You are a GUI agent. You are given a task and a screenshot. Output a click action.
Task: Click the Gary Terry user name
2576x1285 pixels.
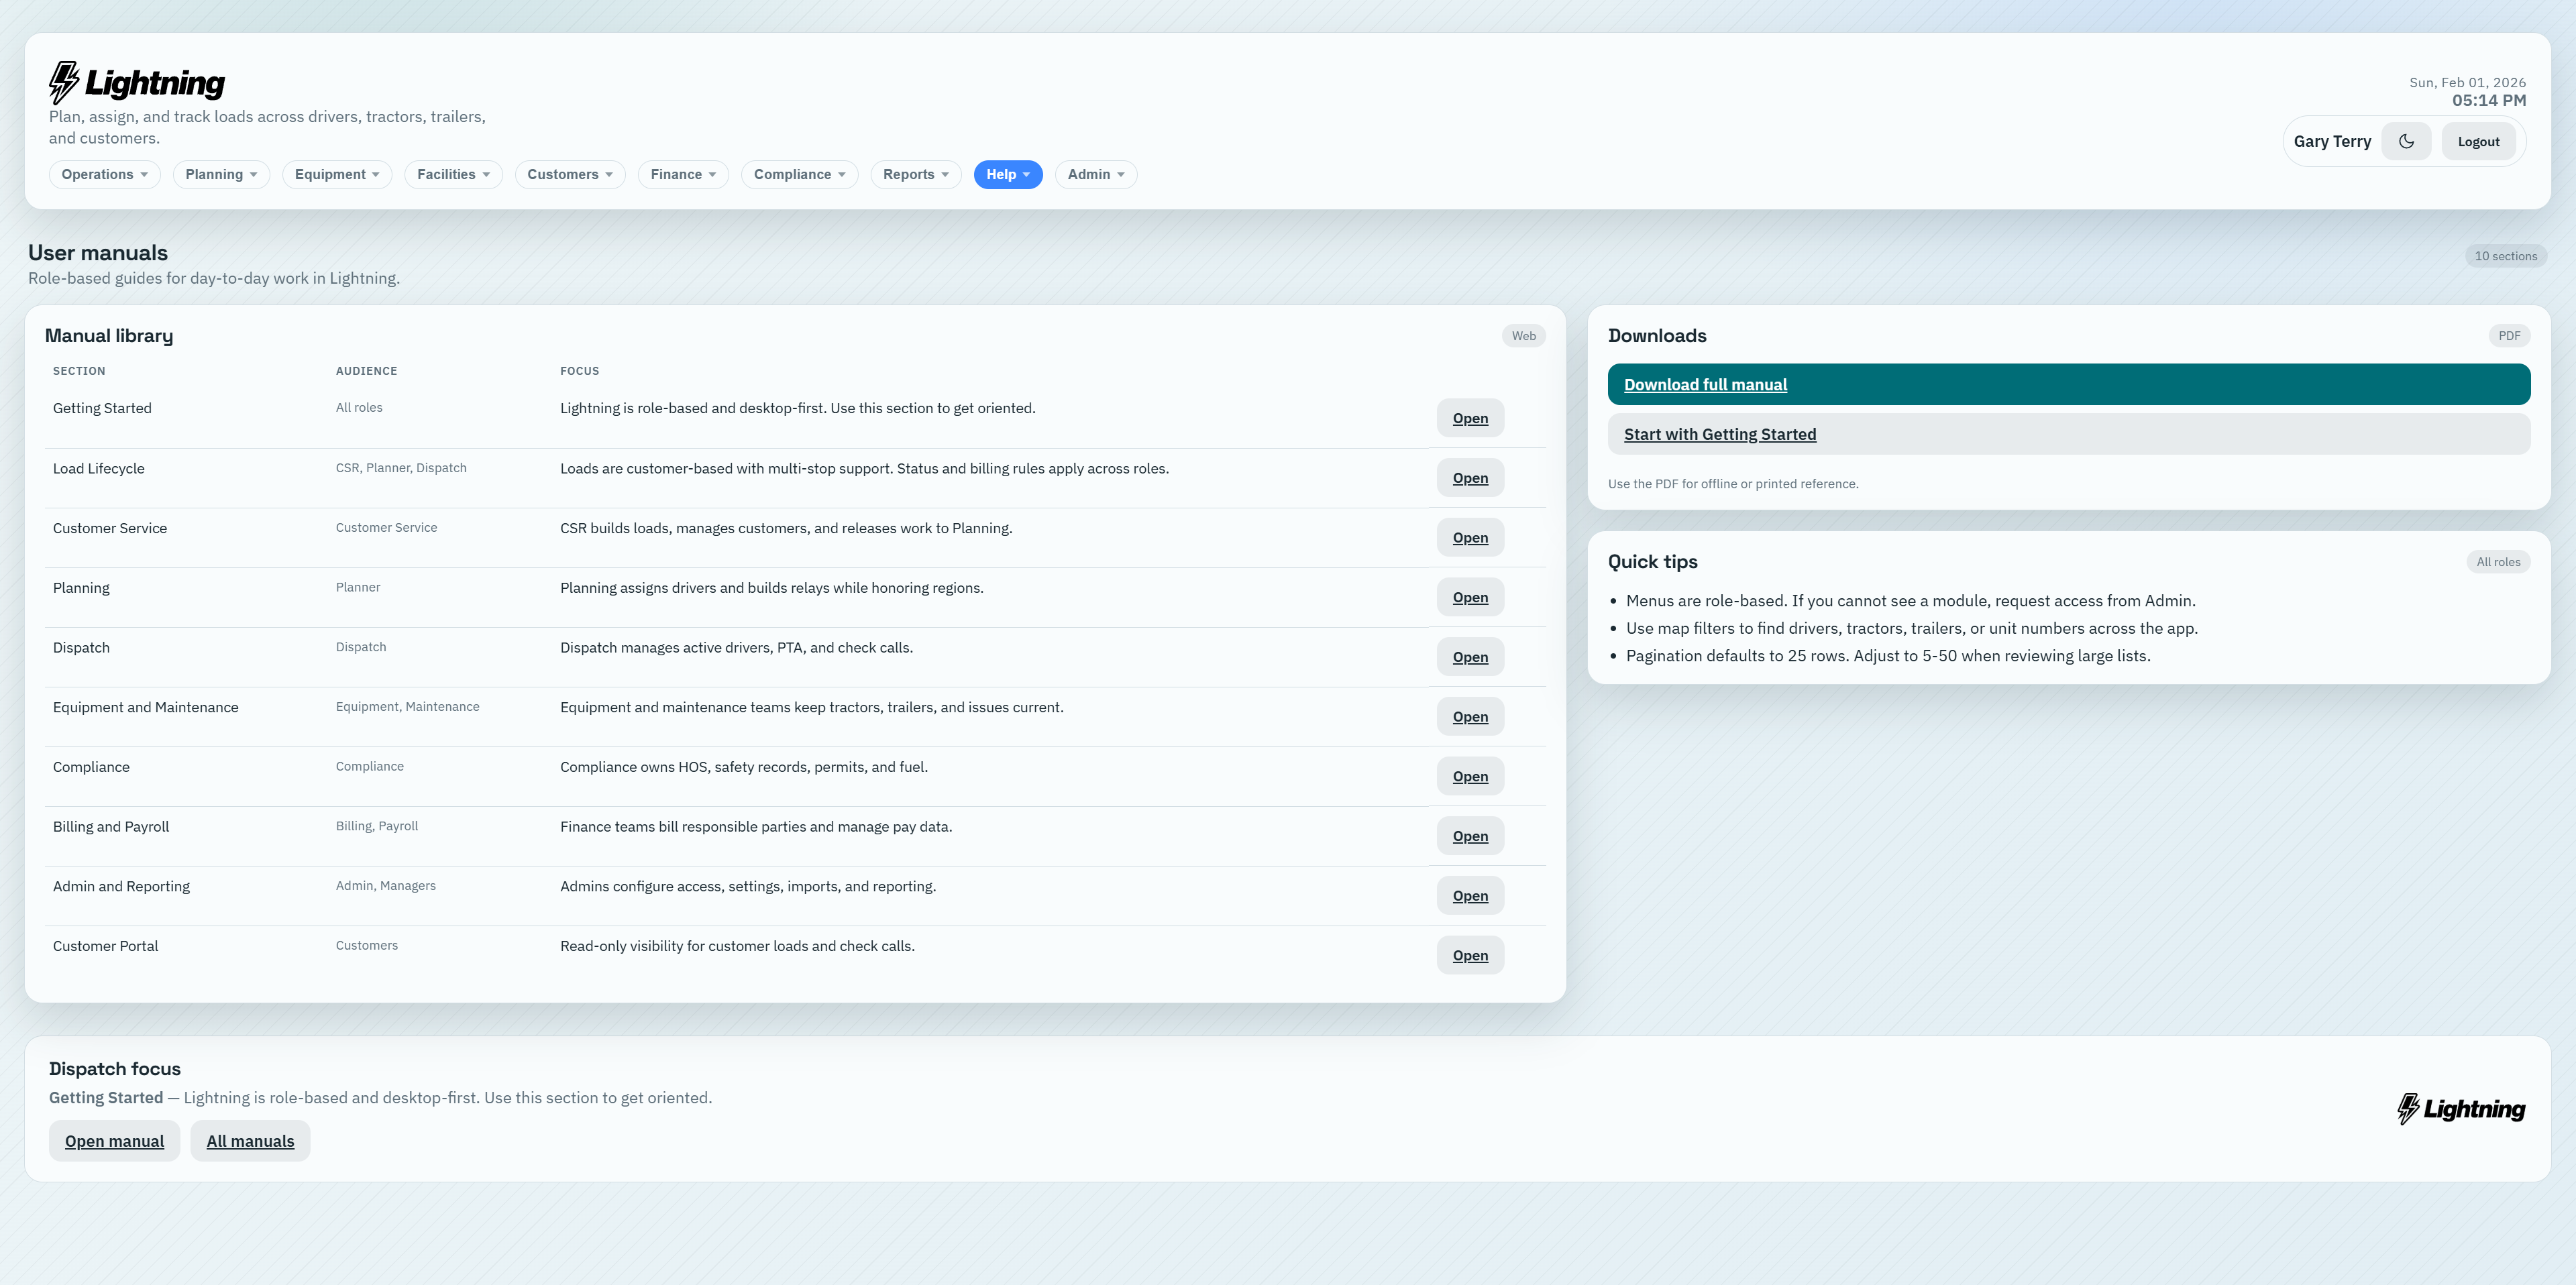(2332, 141)
